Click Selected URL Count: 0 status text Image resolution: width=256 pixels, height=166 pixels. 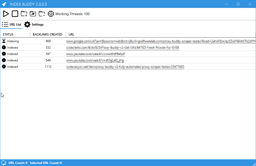(x=46, y=163)
